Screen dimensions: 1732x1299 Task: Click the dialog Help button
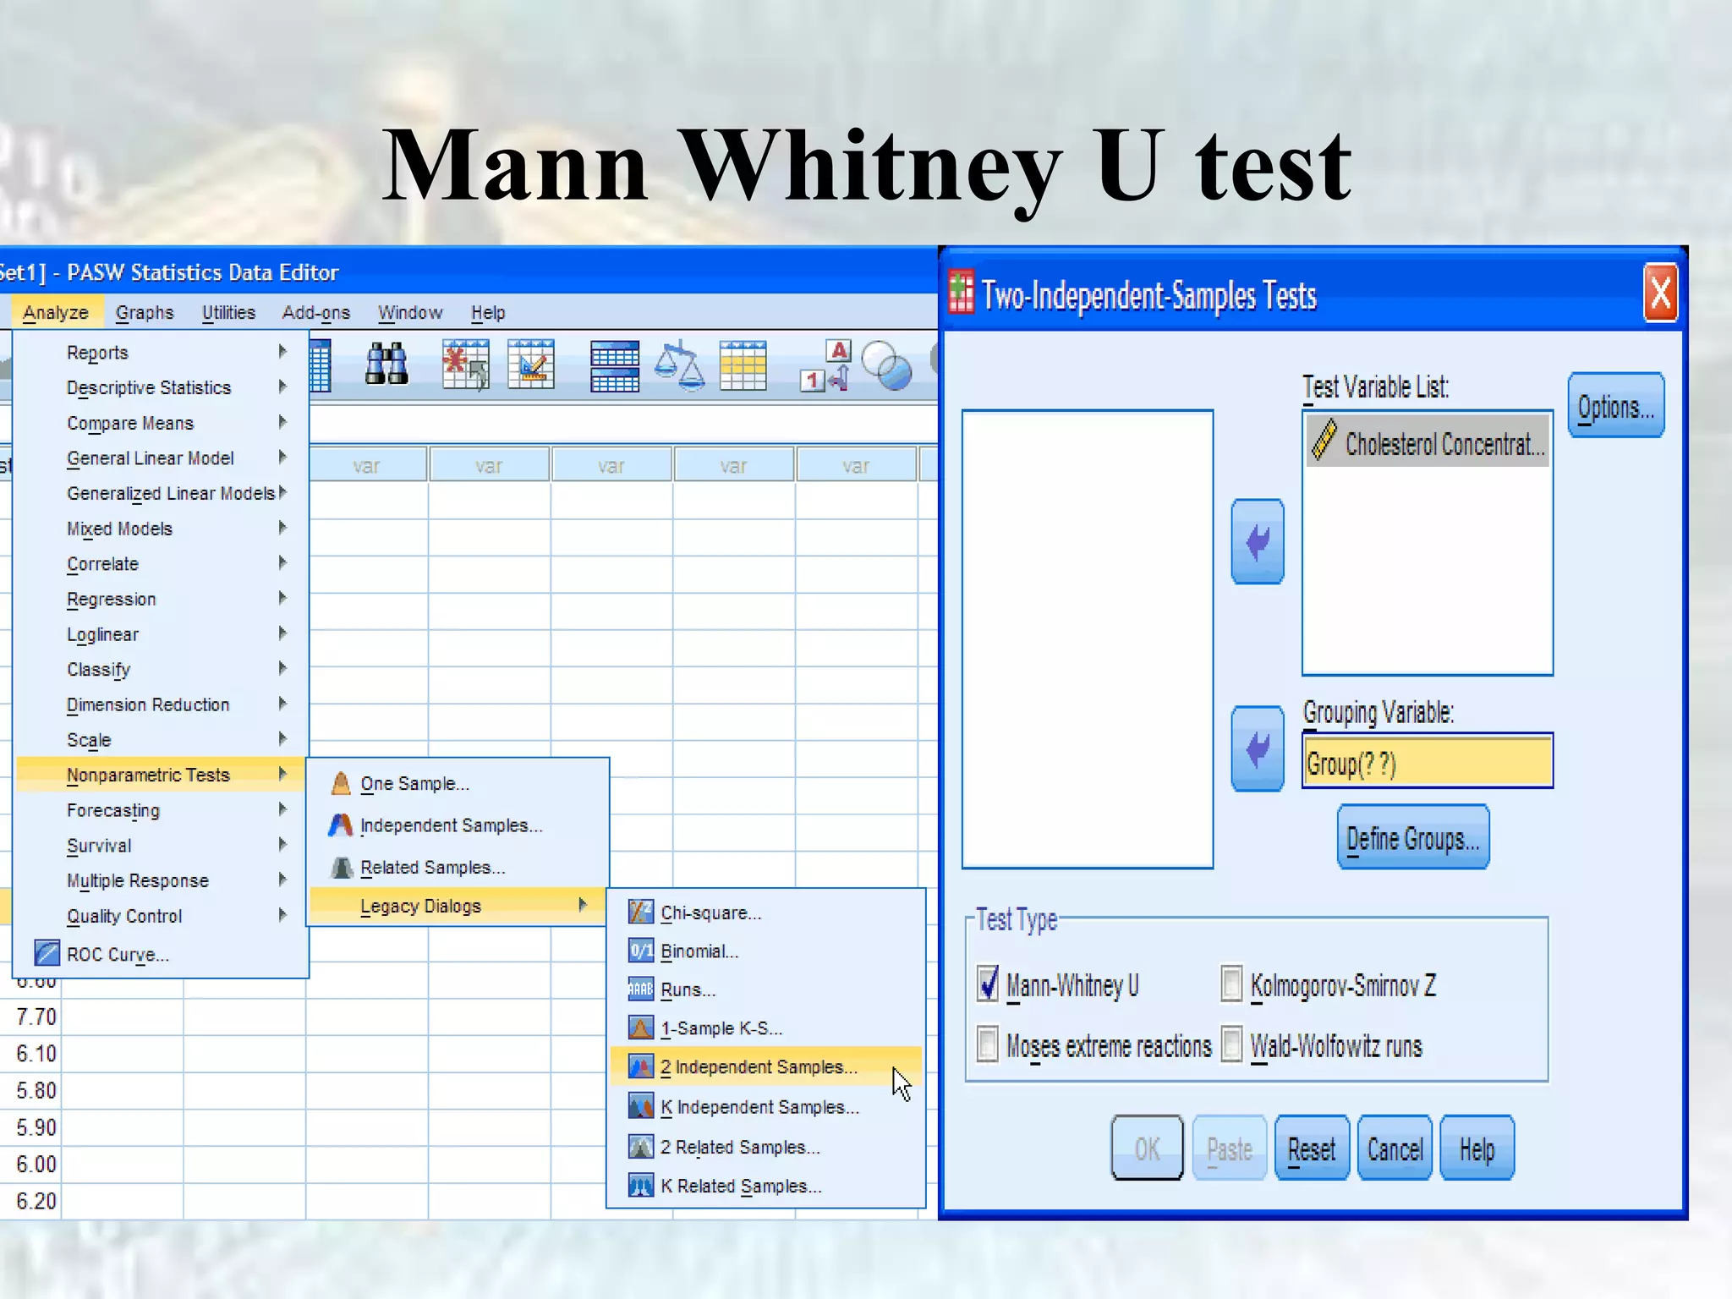1477,1148
